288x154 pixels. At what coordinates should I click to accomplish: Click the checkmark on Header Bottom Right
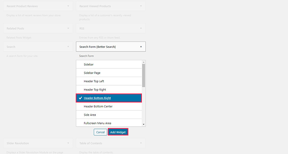click(80, 98)
